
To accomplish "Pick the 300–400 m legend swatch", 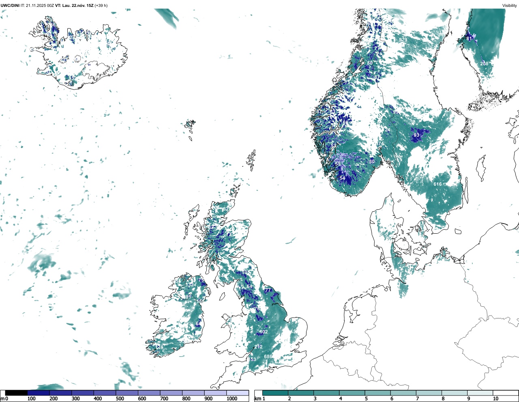I will tap(82, 393).
